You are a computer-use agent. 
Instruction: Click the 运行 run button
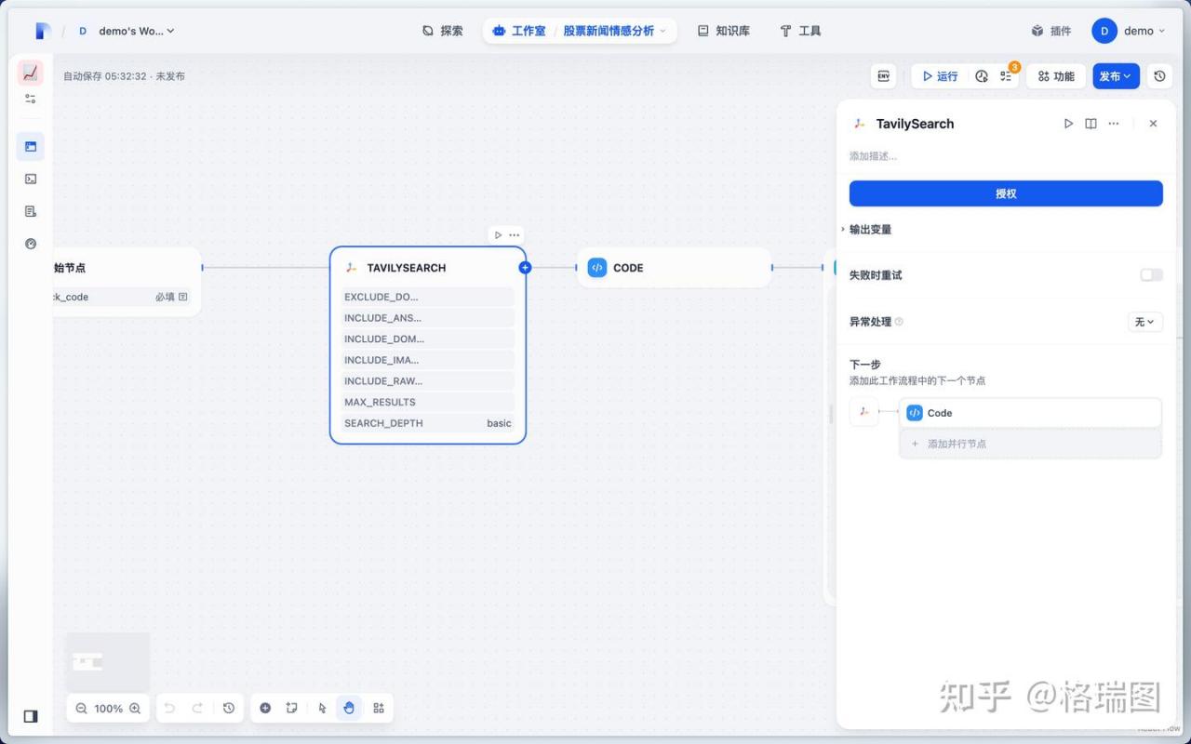940,76
